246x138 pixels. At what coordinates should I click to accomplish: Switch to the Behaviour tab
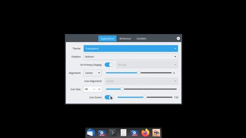pos(125,38)
